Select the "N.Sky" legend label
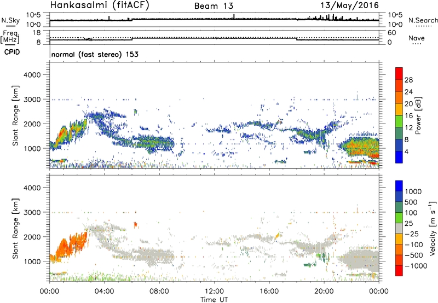 [10, 20]
